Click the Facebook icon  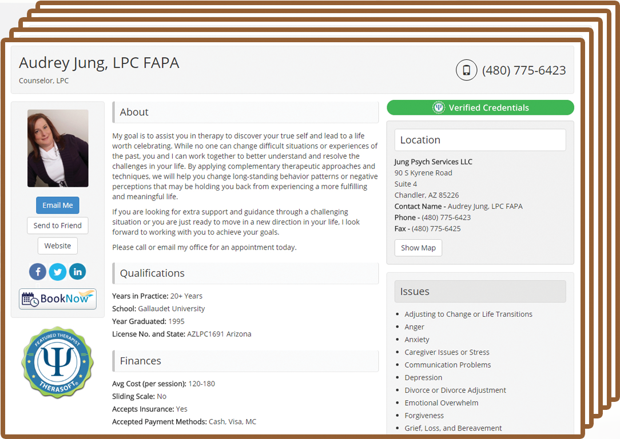(38, 272)
